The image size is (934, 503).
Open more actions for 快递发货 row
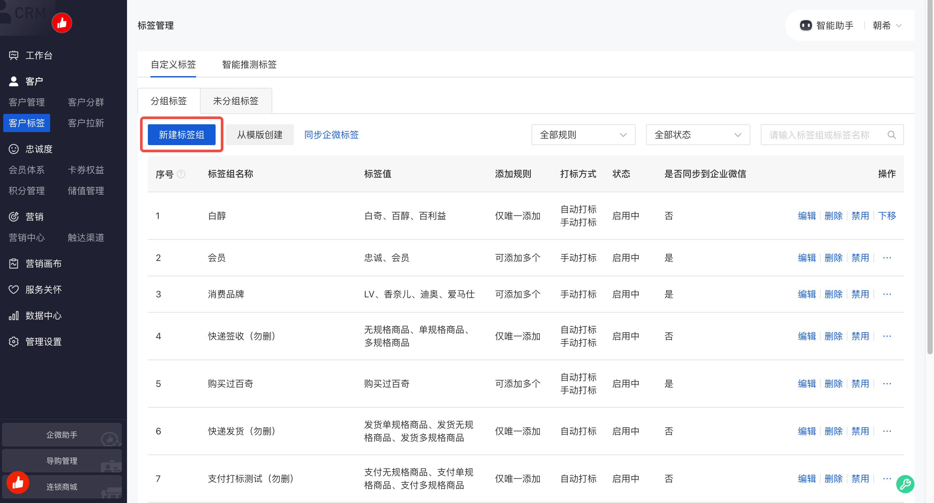[x=887, y=431]
